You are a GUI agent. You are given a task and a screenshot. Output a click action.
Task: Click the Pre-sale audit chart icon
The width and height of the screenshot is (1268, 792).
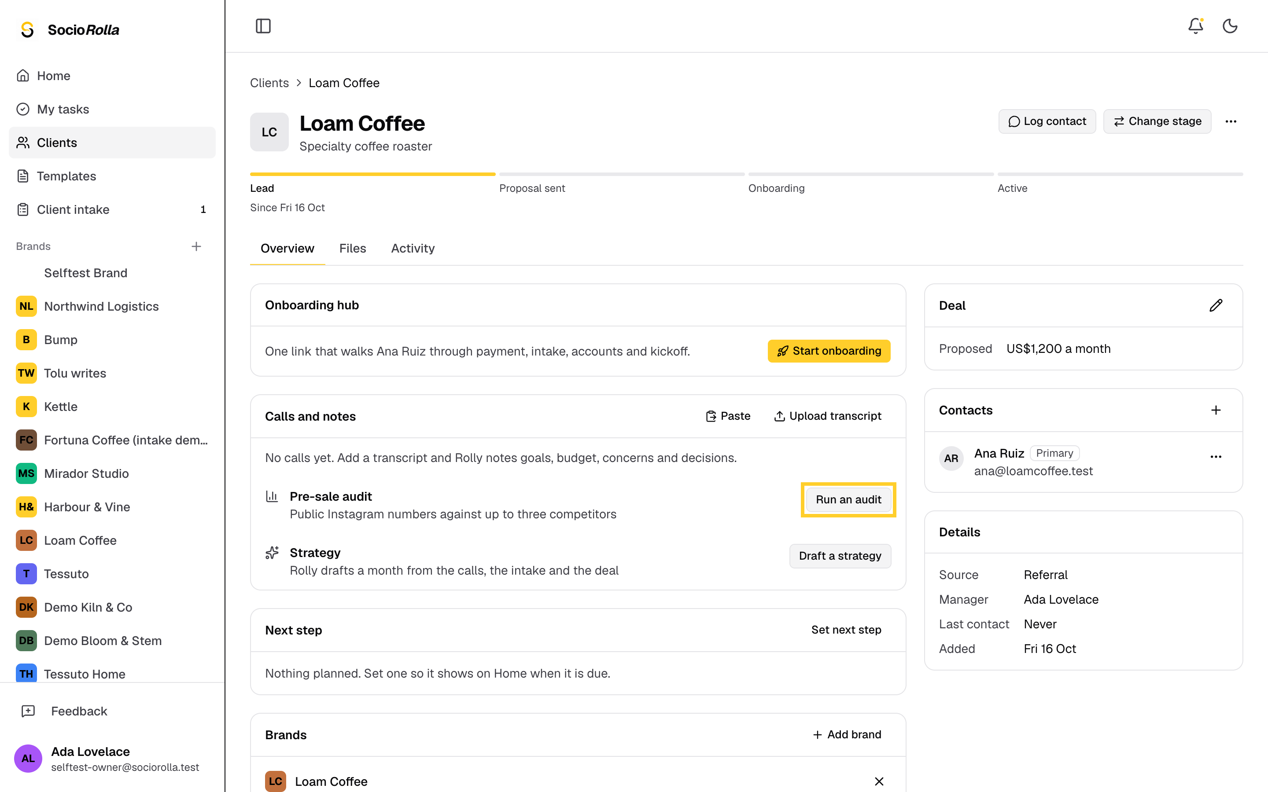point(272,496)
